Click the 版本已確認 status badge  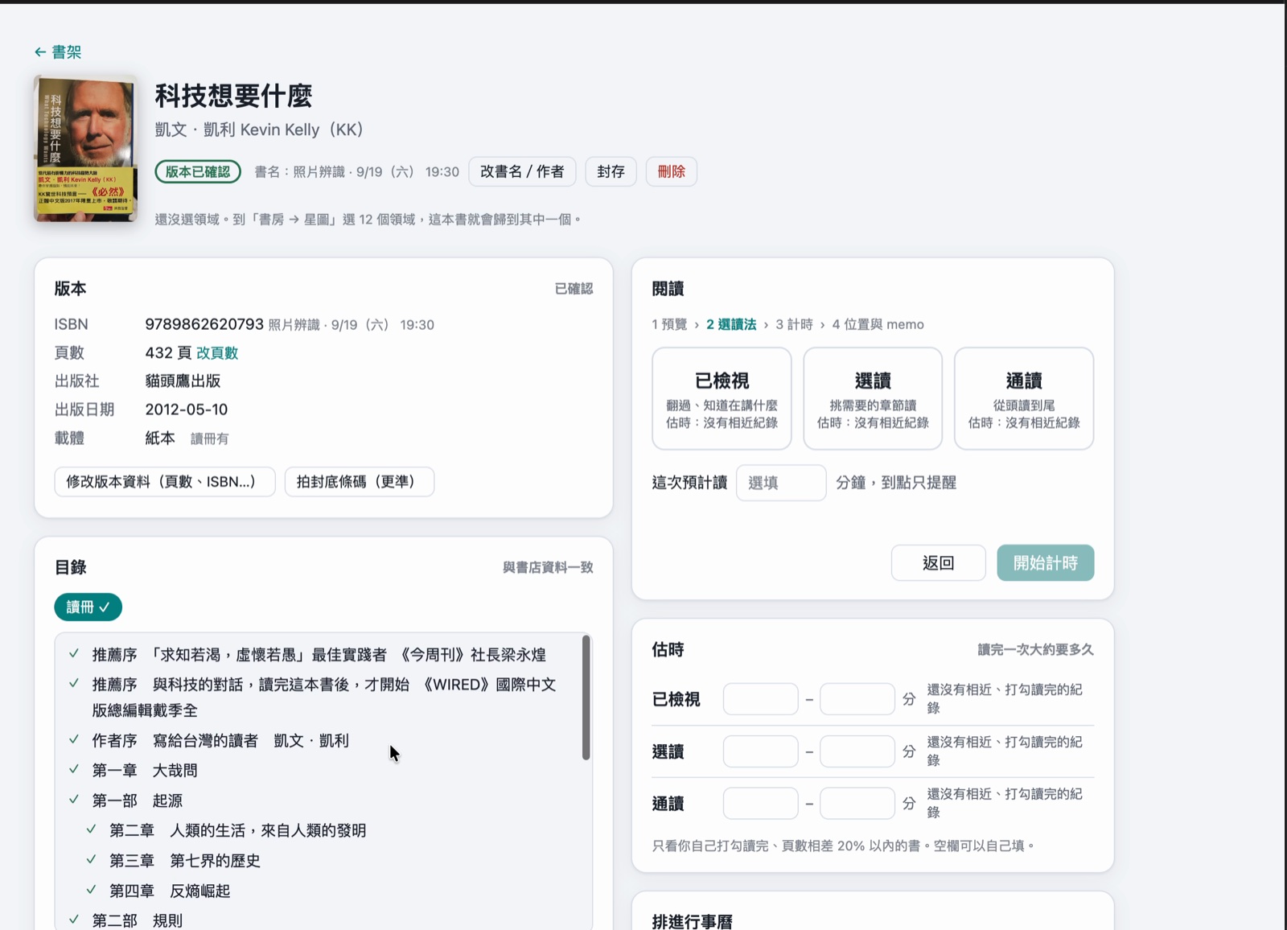[x=198, y=171]
